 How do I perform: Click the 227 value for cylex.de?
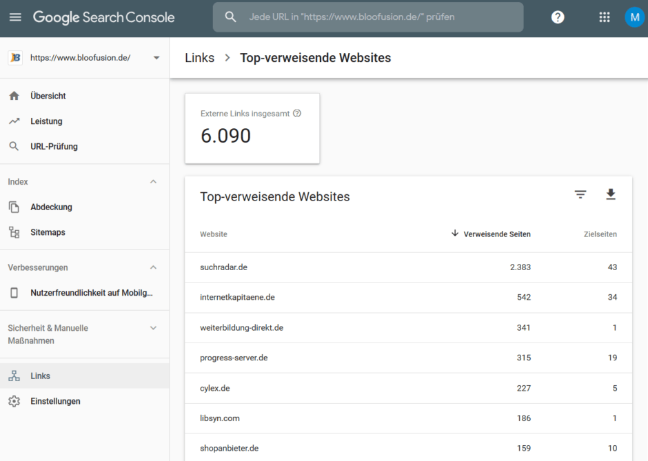[524, 388]
